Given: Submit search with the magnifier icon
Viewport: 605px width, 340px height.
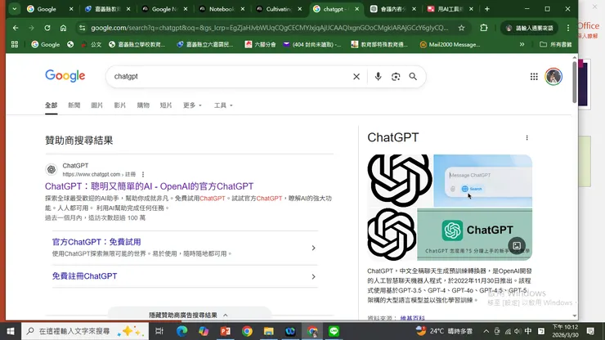Looking at the screenshot, I should click(413, 76).
